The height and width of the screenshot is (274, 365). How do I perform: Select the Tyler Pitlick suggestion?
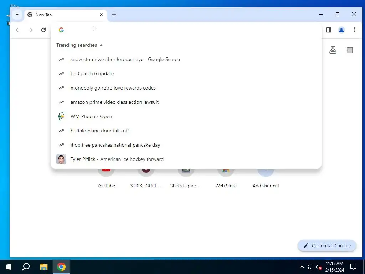186,159
